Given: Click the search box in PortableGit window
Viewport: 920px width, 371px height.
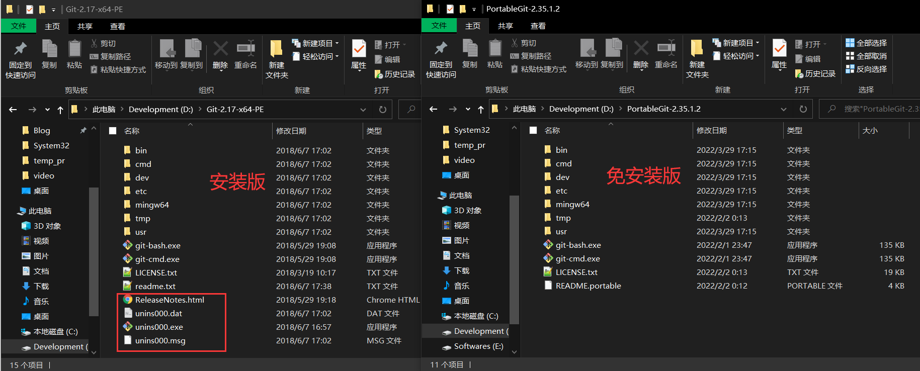Looking at the screenshot, I should (870, 109).
